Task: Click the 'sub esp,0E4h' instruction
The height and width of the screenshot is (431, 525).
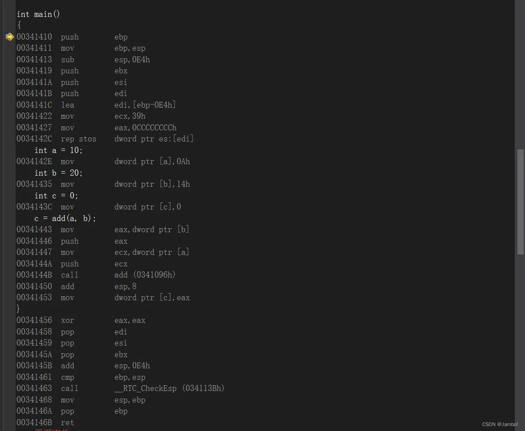Action: pos(83,60)
